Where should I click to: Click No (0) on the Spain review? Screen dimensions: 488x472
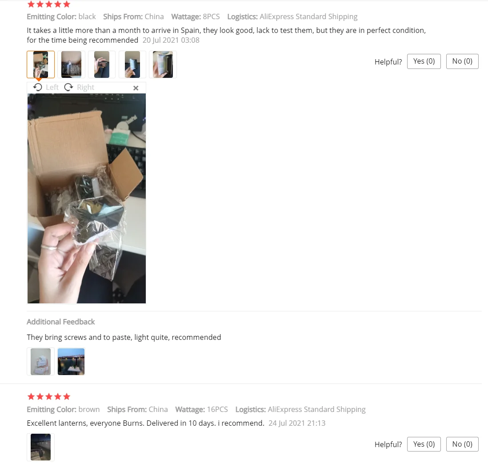[462, 61]
